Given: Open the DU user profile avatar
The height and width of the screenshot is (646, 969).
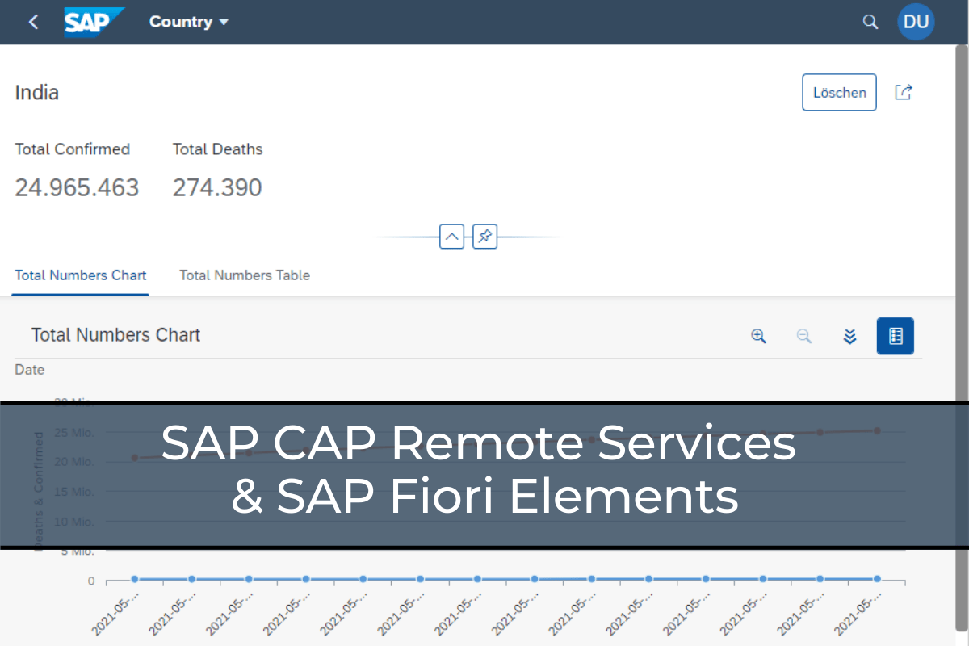Looking at the screenshot, I should pyautogui.click(x=916, y=22).
